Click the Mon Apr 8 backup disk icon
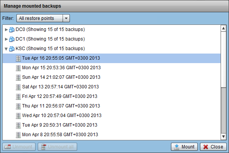 click(18, 135)
